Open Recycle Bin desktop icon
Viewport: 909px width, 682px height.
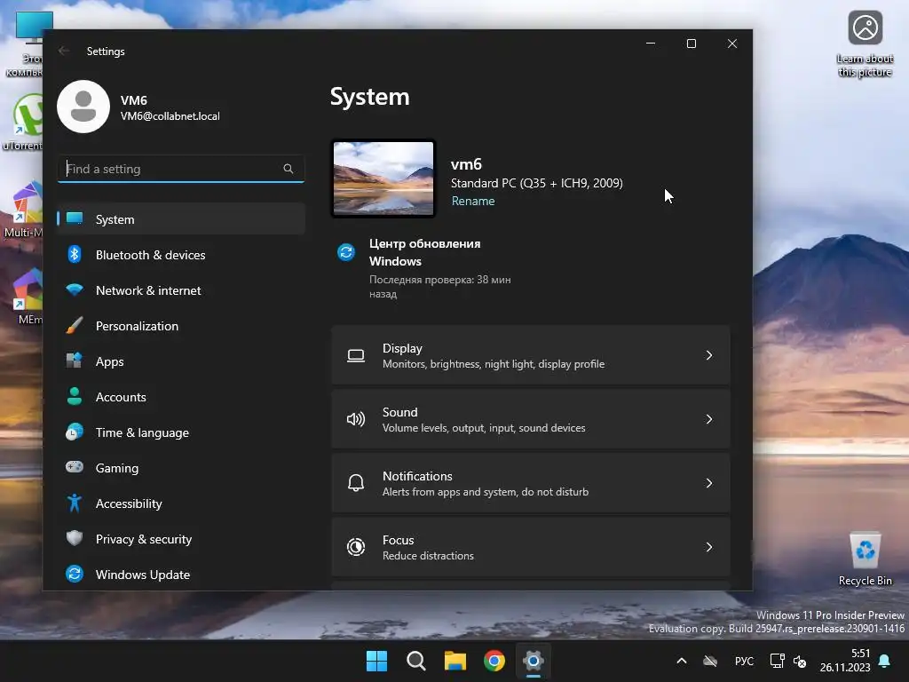(x=865, y=559)
